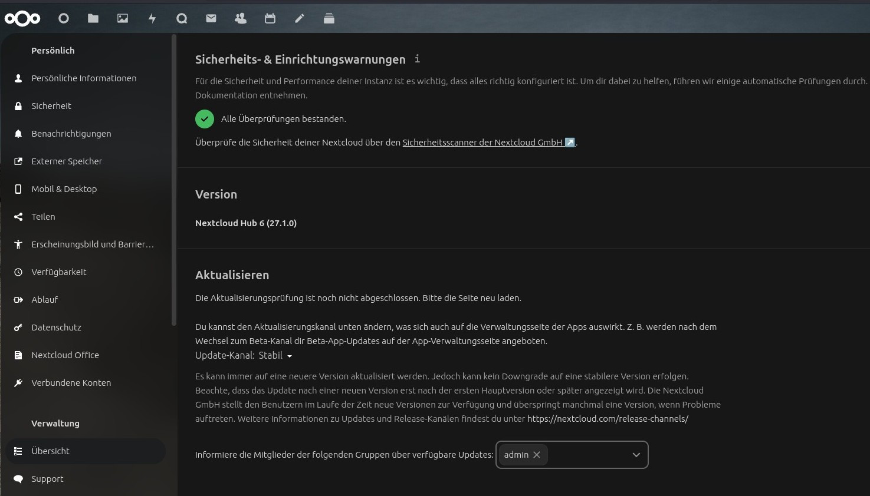Click wrench icon for Verbundene Konten

coord(18,383)
